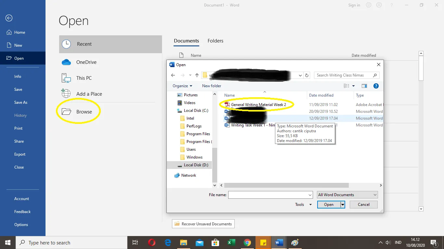Click the OneDrive cloud location
The image size is (444, 249).
[x=86, y=62]
